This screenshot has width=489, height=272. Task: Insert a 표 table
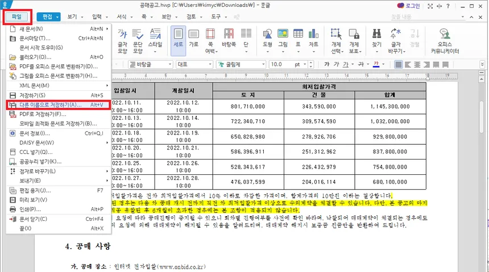point(298,41)
